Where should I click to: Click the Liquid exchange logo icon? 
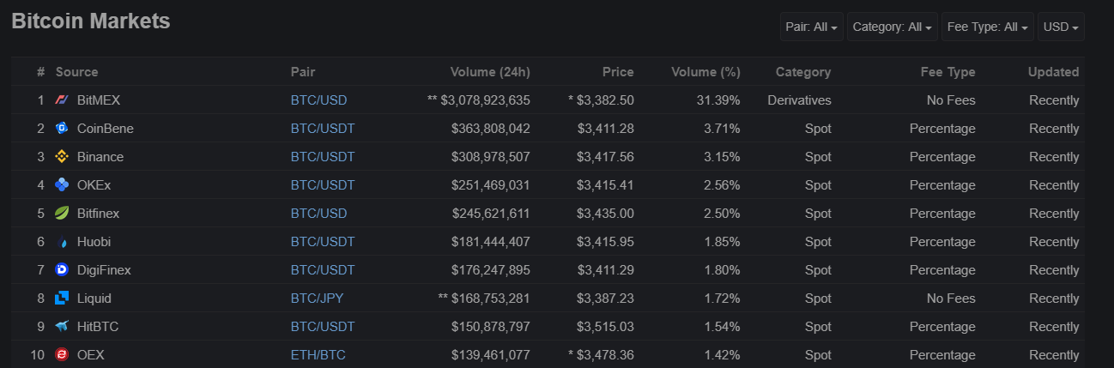[62, 299]
